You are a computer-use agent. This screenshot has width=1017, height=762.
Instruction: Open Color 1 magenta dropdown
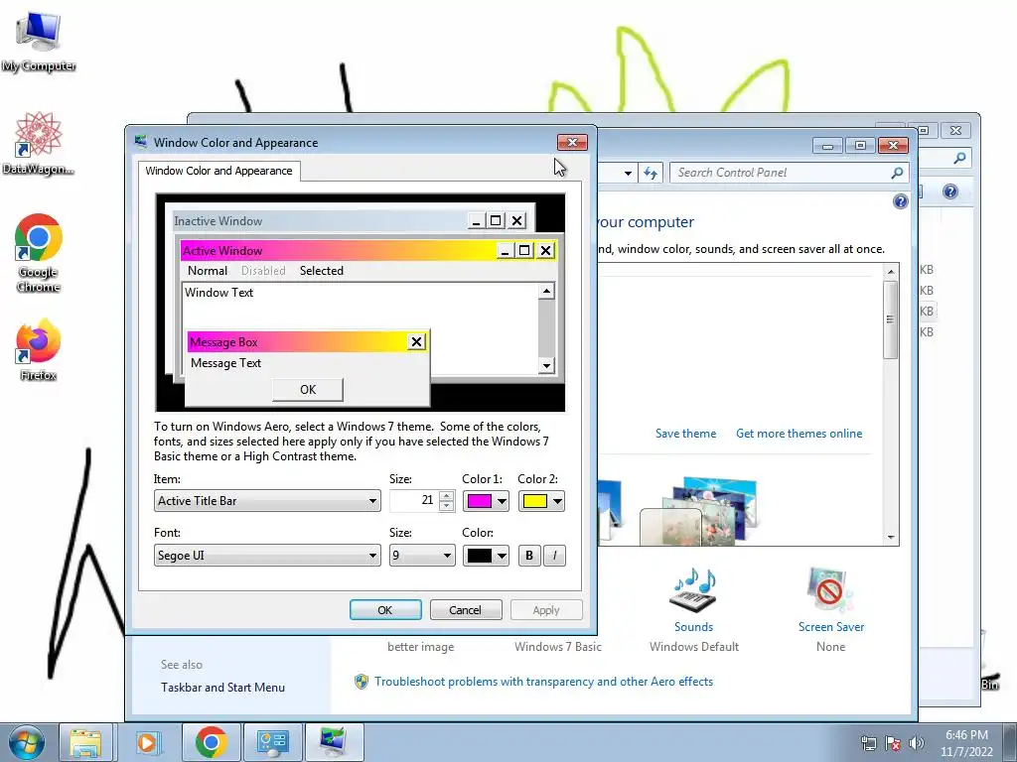click(x=486, y=501)
